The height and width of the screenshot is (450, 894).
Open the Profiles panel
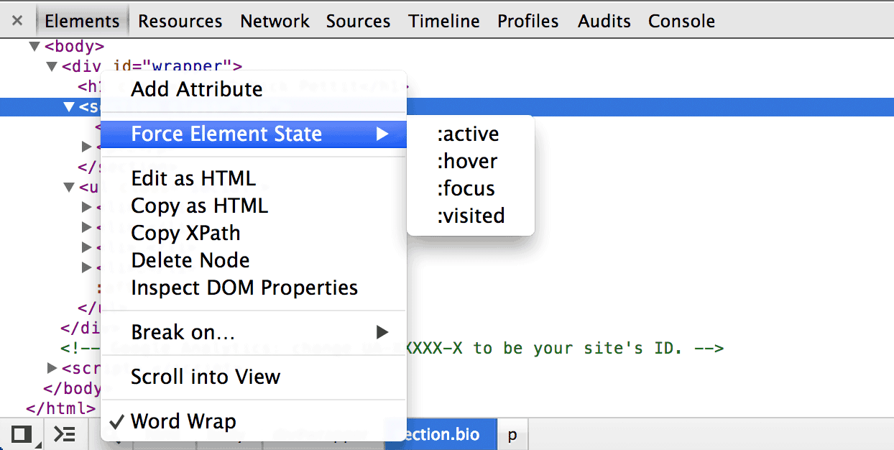pos(527,21)
